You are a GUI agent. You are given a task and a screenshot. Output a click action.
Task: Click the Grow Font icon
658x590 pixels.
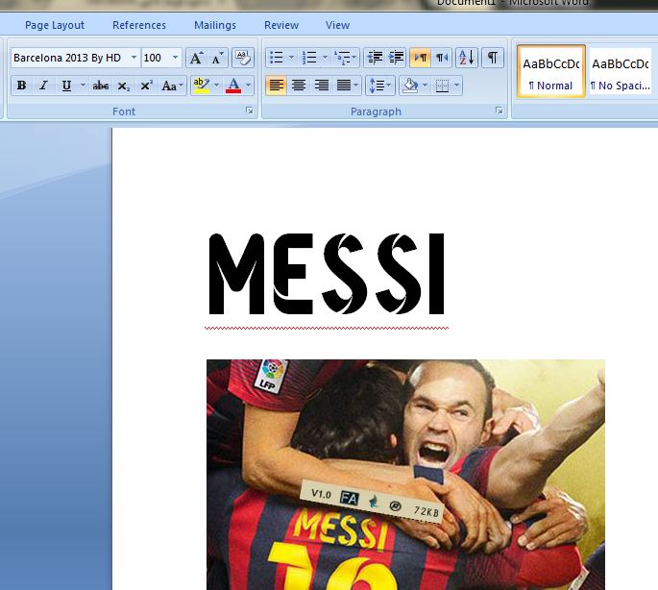pyautogui.click(x=196, y=59)
